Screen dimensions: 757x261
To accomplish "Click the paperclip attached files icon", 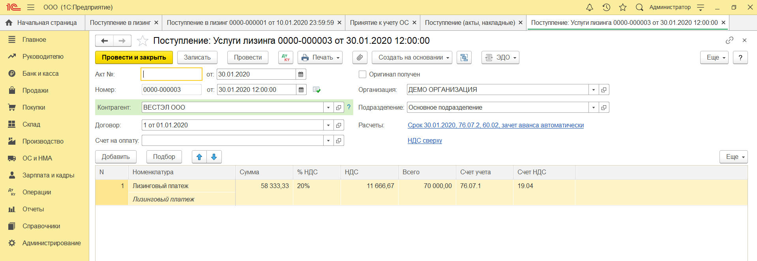I will pos(360,58).
